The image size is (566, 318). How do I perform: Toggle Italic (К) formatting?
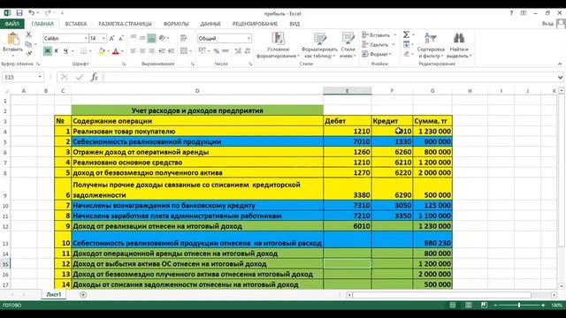pyautogui.click(x=57, y=51)
